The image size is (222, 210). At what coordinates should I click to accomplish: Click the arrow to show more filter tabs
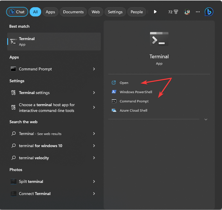(155, 12)
